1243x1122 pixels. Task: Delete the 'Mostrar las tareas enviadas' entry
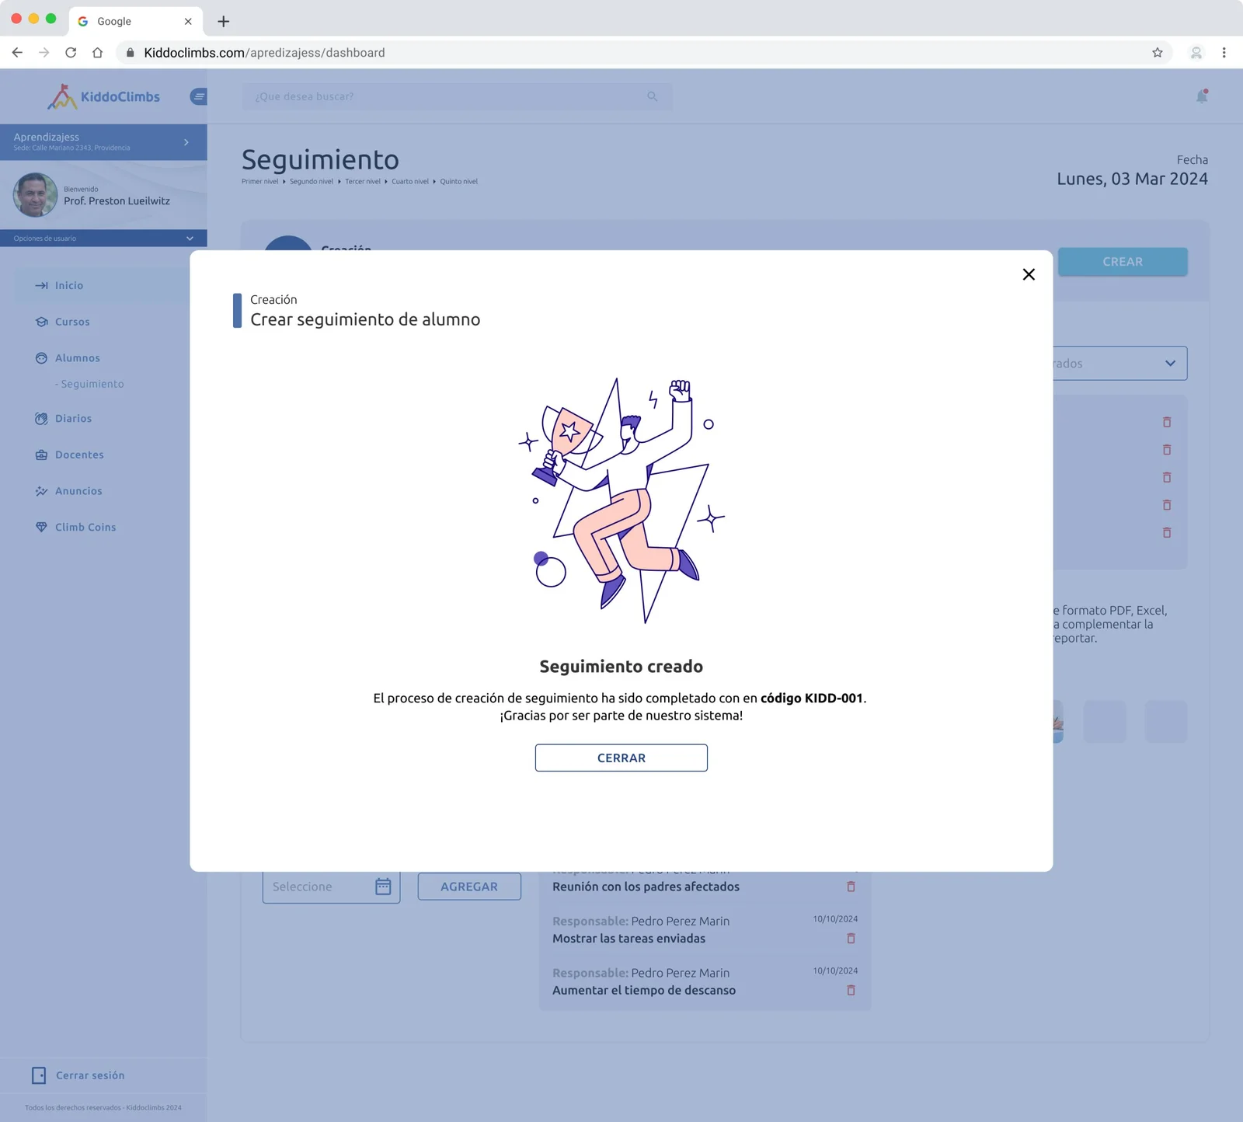[851, 939]
